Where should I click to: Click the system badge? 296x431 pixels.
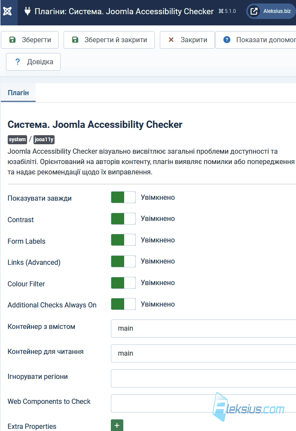coord(17,140)
